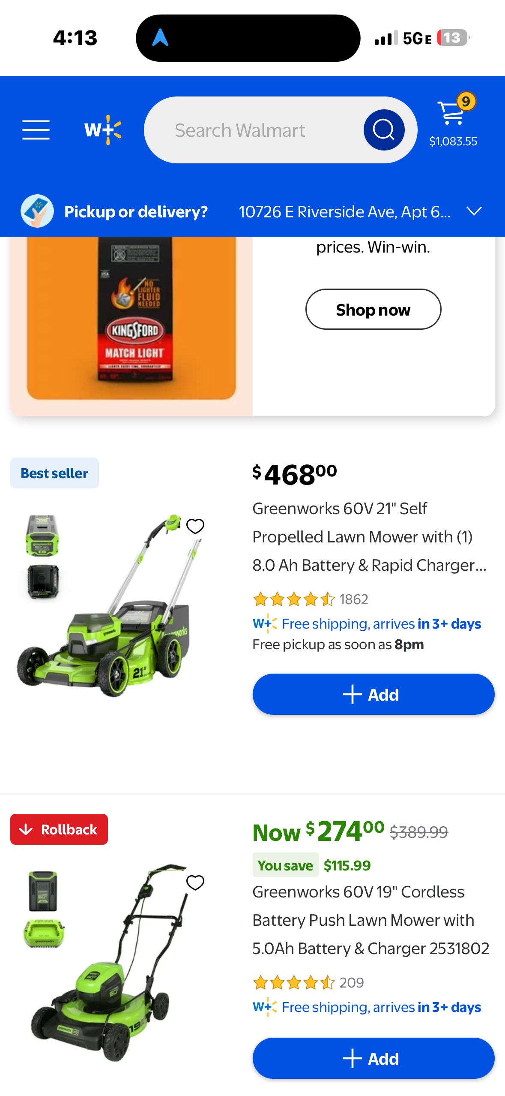Open the hamburger menu
The height and width of the screenshot is (1096, 505).
[x=36, y=130]
